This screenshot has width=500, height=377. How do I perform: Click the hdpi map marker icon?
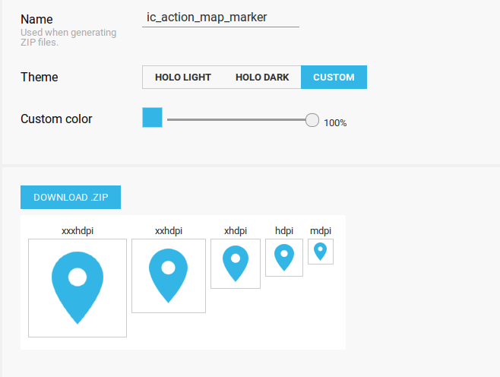284,258
